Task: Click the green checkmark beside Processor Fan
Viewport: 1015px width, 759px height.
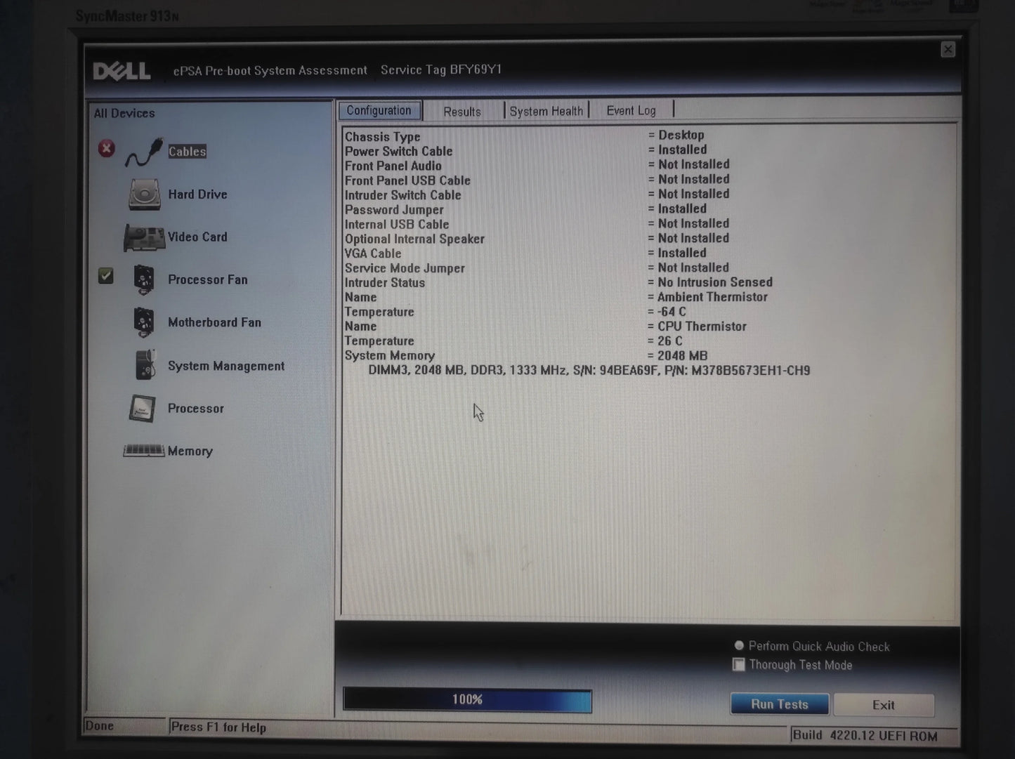Action: [106, 276]
